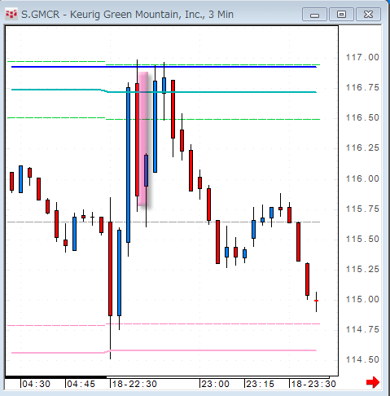390x396 pixels.
Task: Select the gray dashed horizontal line
Action: coord(164,222)
